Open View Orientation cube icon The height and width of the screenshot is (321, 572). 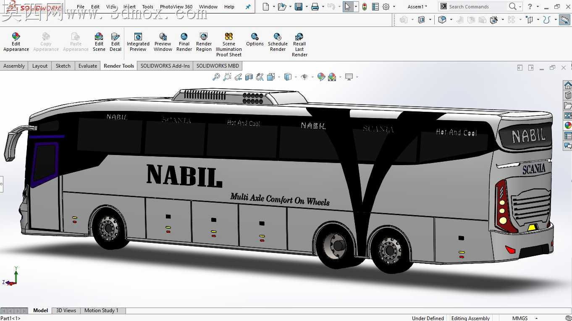point(271,77)
